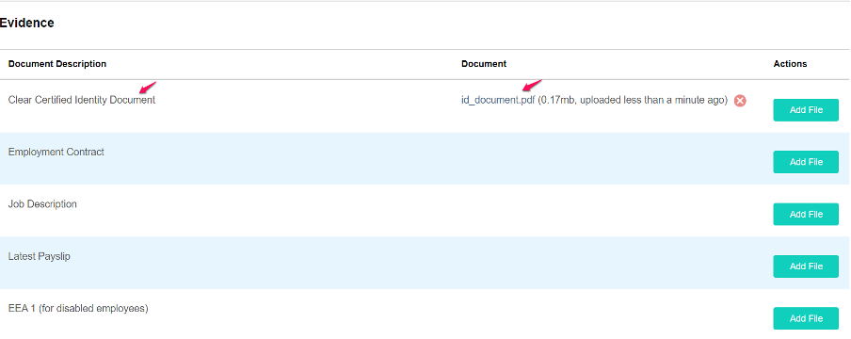Select 'EEA 1 (for disabled employees)' text
Screen dimensions: 851x339
point(78,309)
